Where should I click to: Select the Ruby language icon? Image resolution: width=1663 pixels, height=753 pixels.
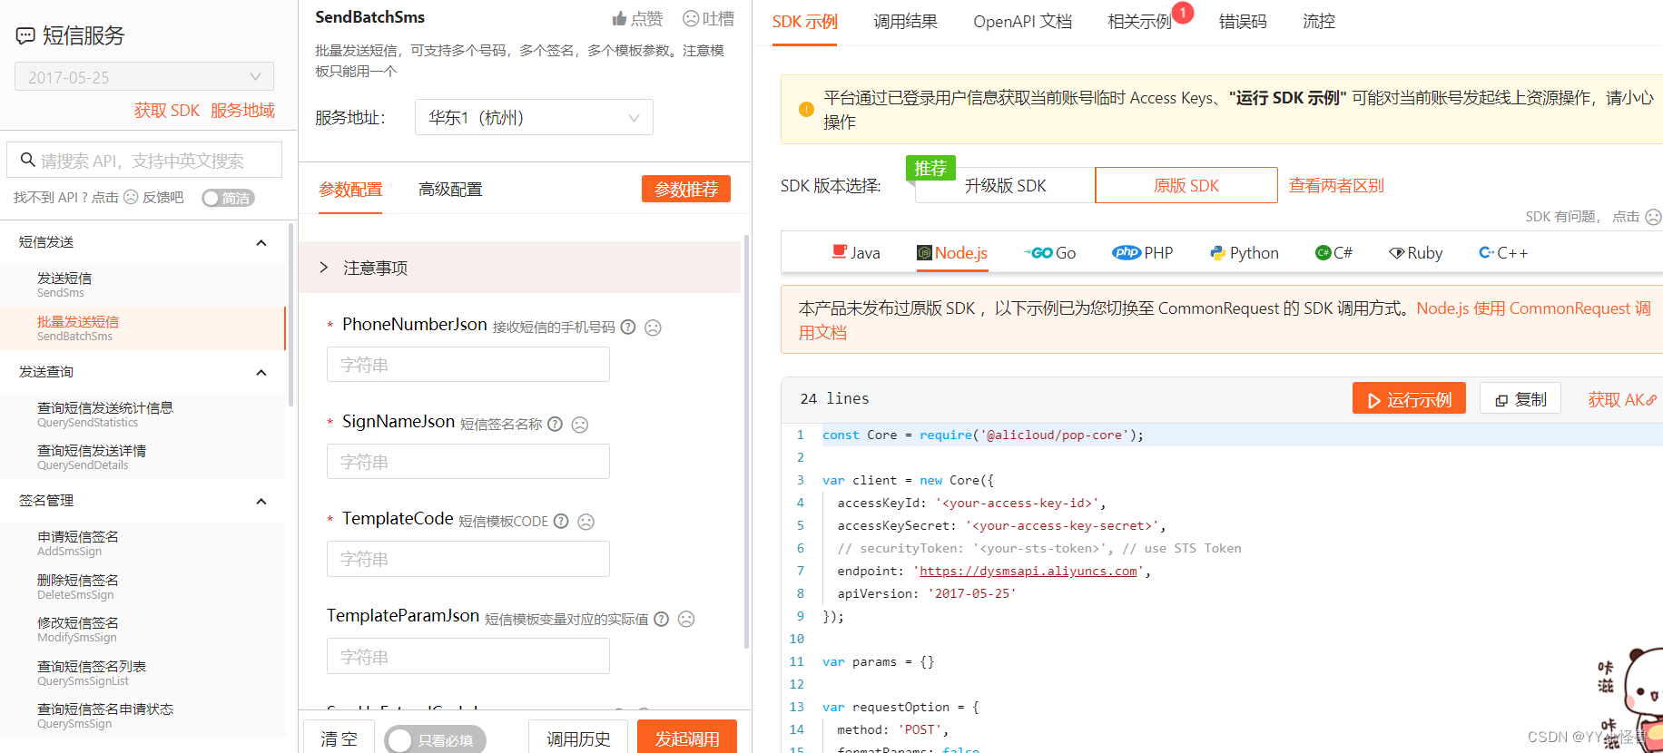[1396, 253]
